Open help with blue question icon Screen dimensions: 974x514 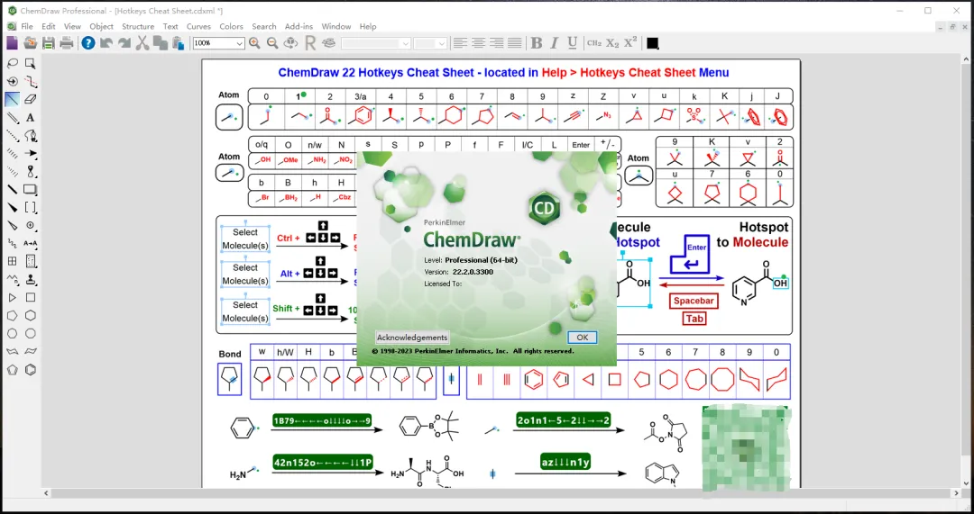[x=88, y=43]
